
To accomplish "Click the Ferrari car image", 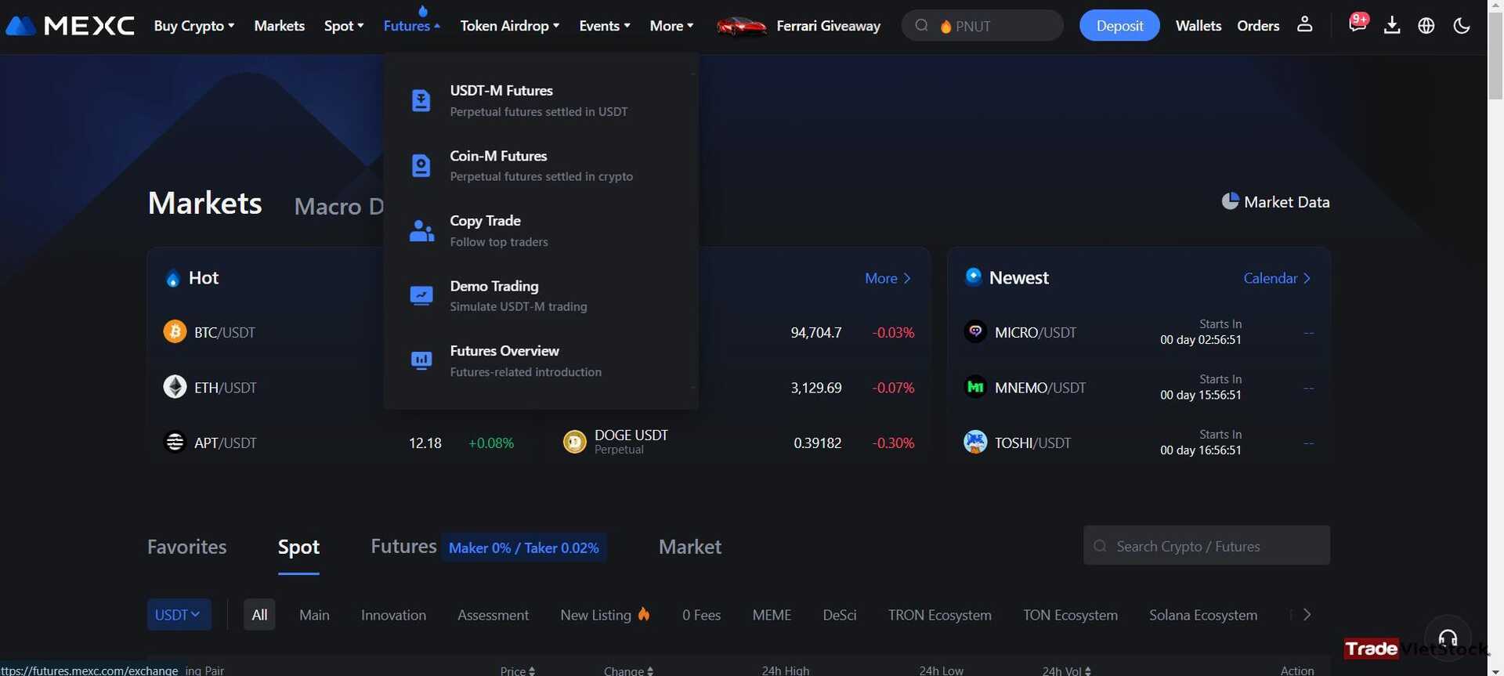I will coord(741,27).
